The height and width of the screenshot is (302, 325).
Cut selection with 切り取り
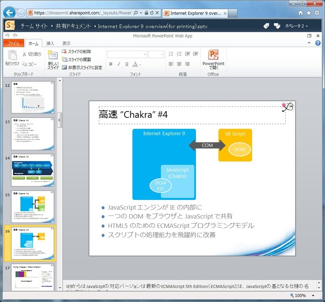[32, 54]
